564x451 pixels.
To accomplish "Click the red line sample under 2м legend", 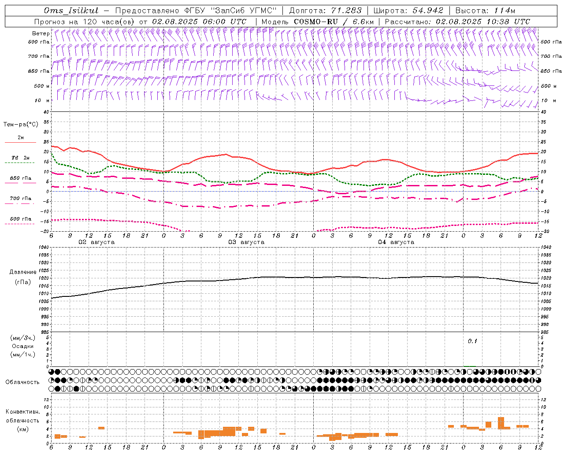I will 20,143.
